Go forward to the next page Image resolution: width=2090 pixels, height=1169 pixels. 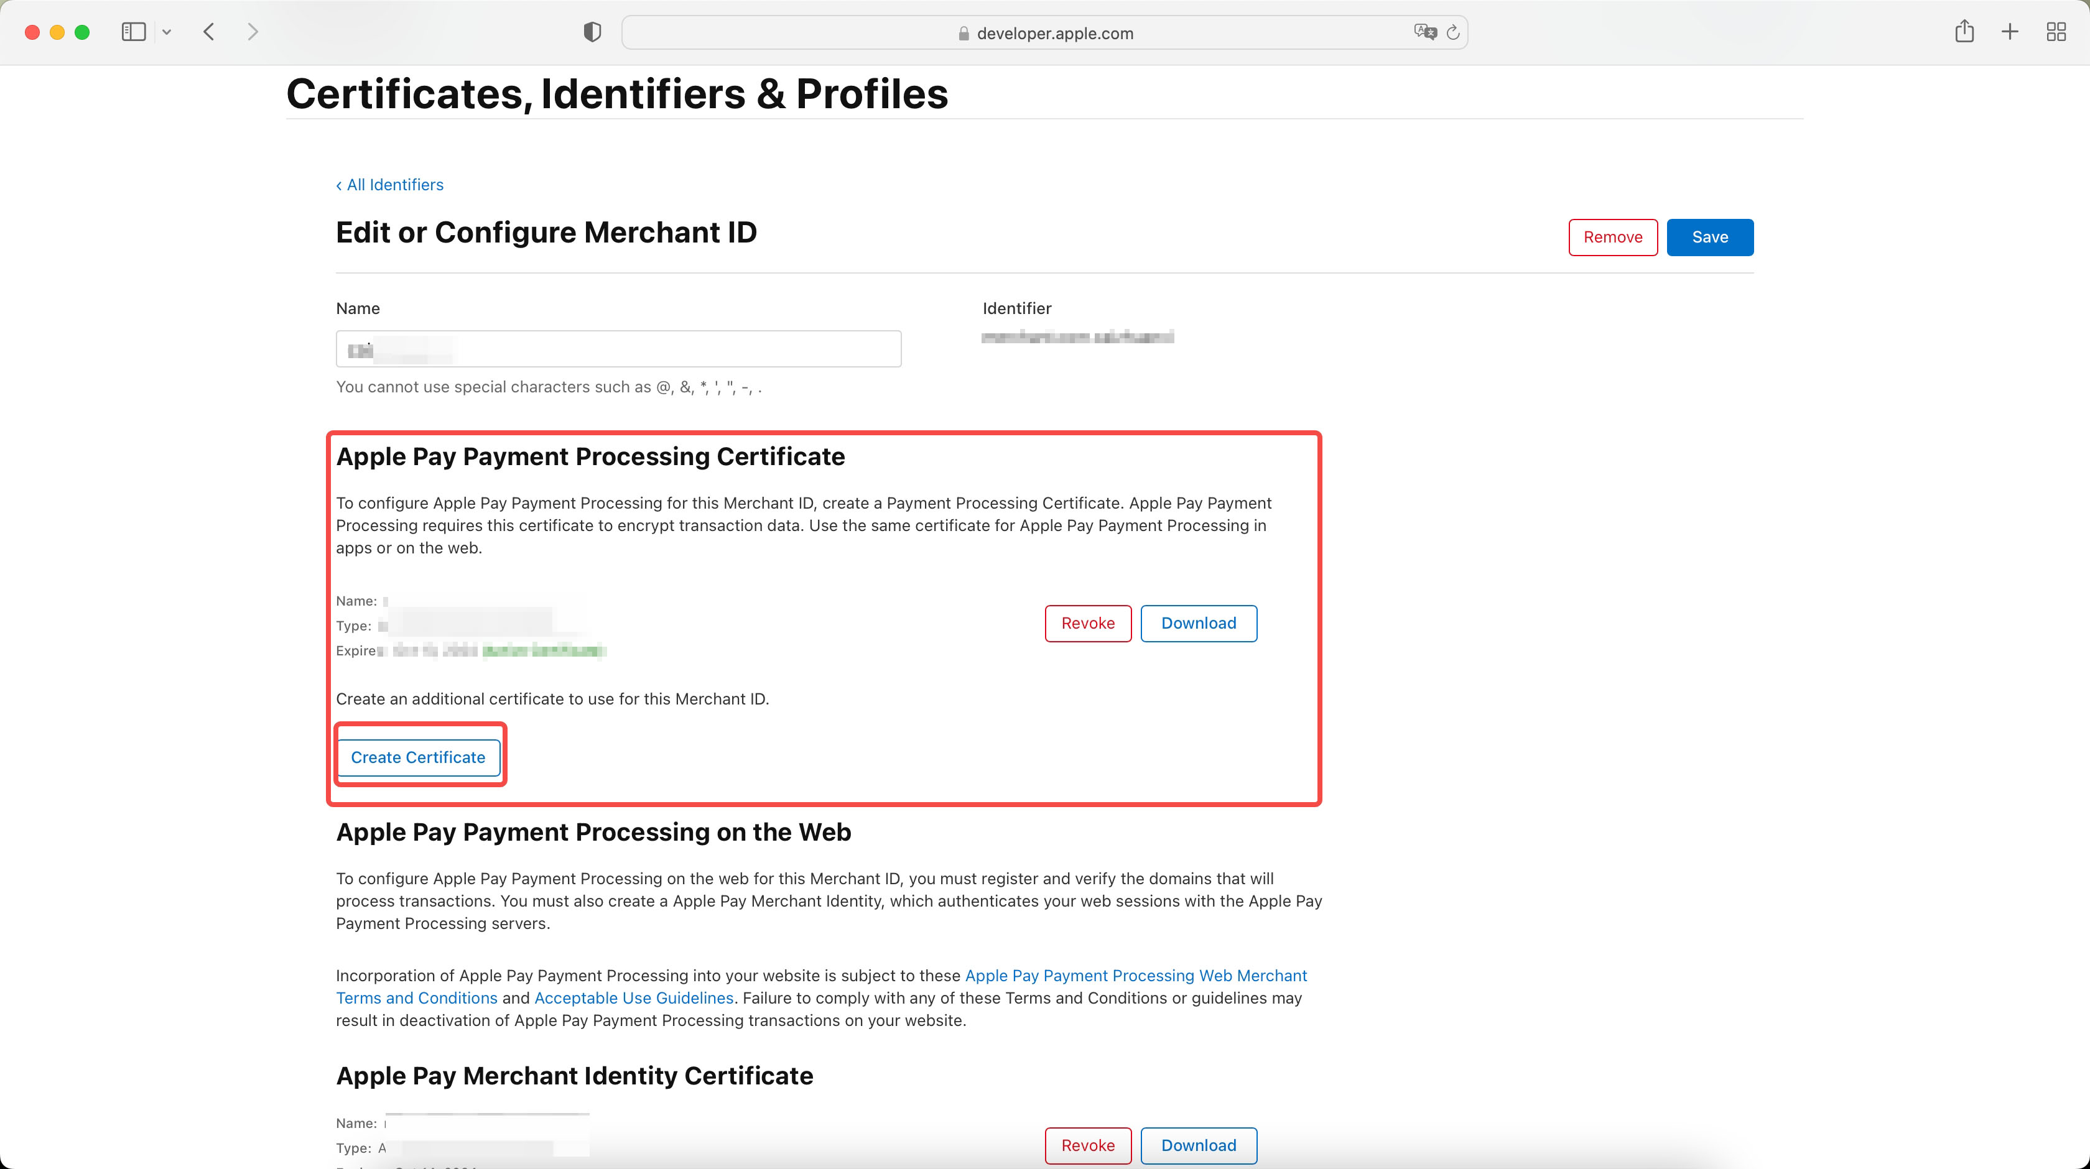[x=253, y=32]
